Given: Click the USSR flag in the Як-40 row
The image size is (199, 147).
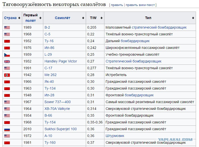Looking at the screenshot, I should tap(7, 82).
